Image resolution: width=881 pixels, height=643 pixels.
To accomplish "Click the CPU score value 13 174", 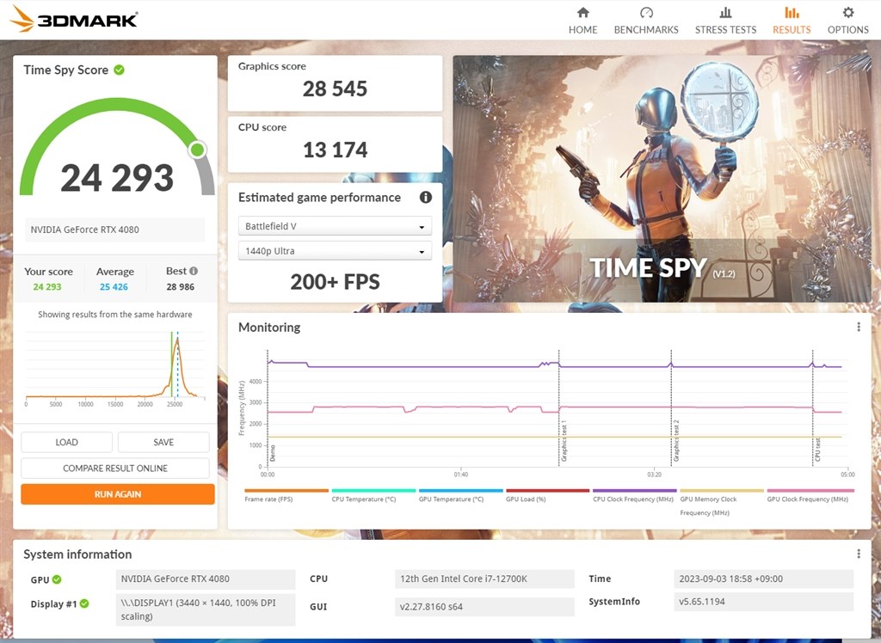I will click(335, 150).
